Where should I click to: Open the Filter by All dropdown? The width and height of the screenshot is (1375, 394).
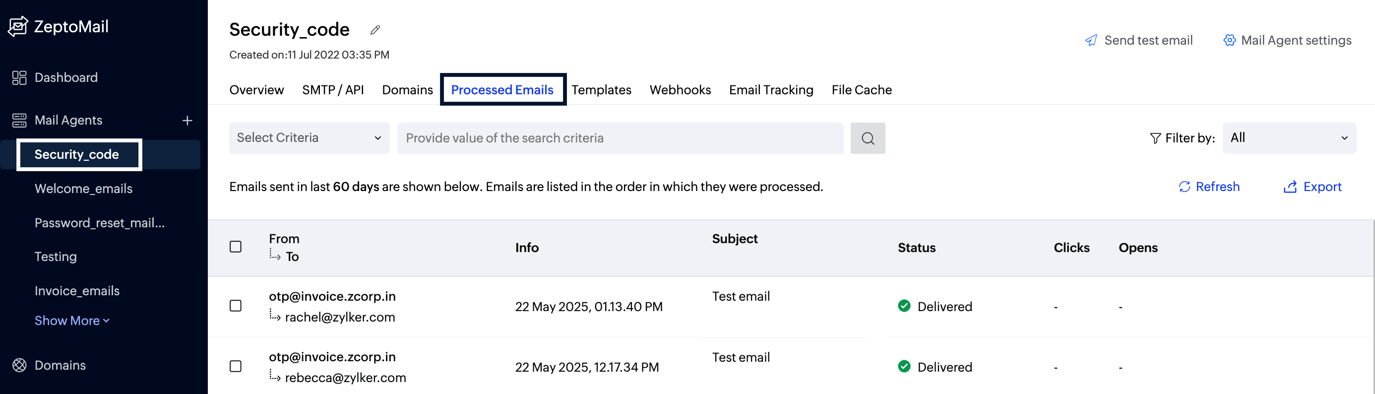point(1289,138)
